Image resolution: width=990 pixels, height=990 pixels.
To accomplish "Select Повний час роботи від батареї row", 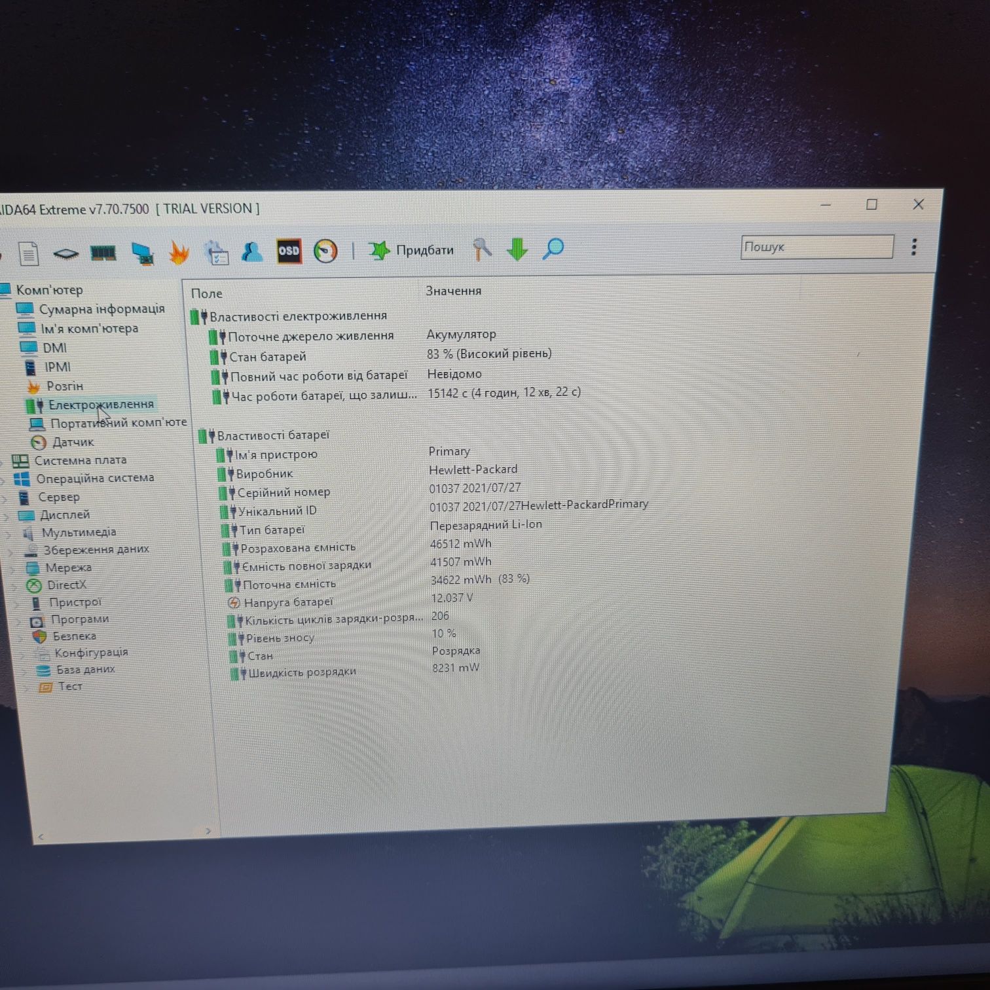I will (347, 375).
